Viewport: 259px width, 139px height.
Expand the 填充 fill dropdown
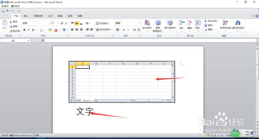214,25
